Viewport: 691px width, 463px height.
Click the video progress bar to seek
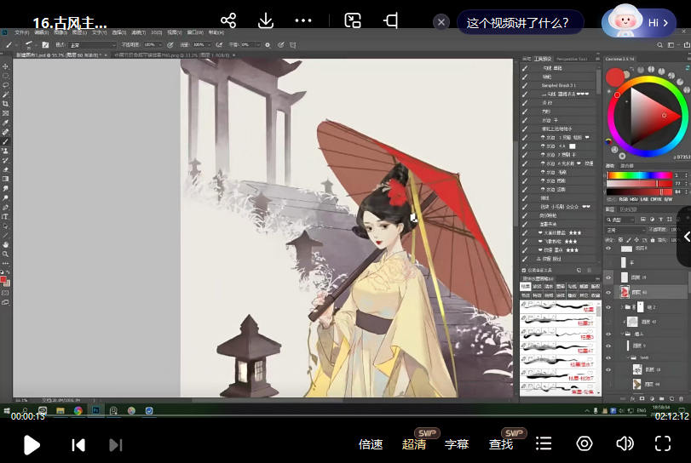(341, 417)
